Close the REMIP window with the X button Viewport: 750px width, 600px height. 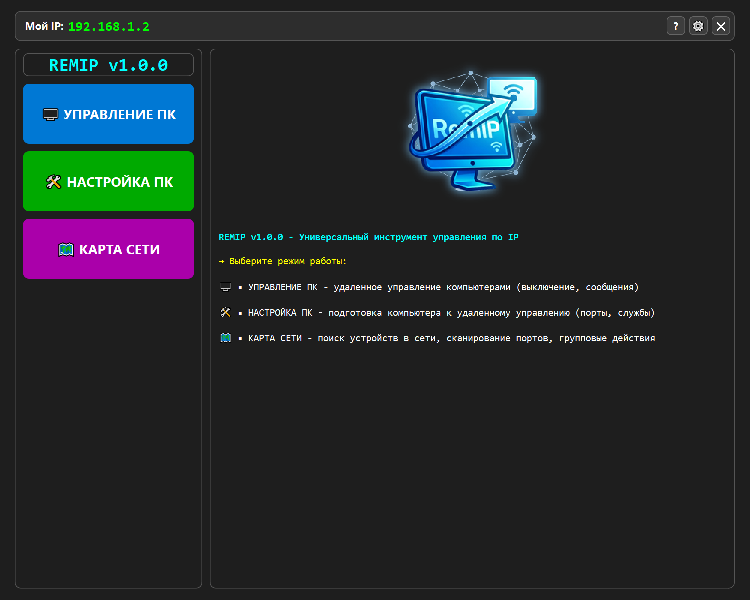721,26
